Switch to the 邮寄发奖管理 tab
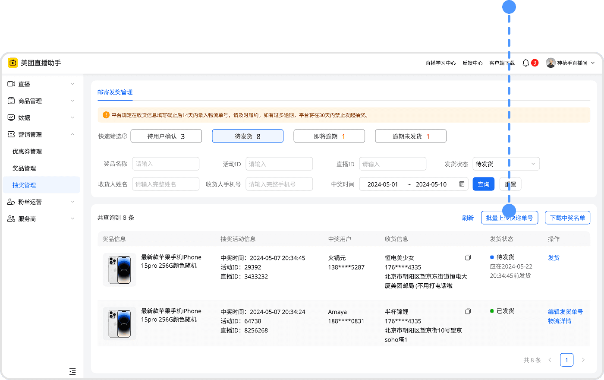604x380 pixels. (115, 92)
